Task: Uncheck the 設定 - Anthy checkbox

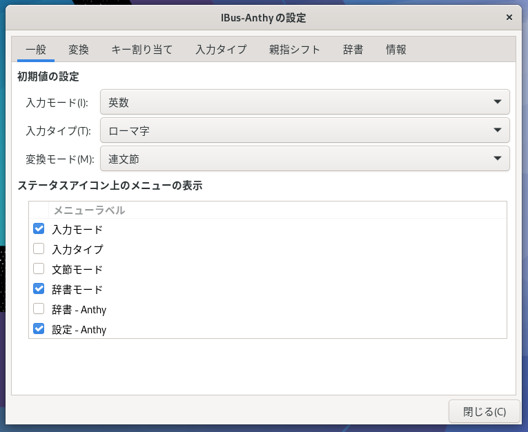Action: click(39, 329)
